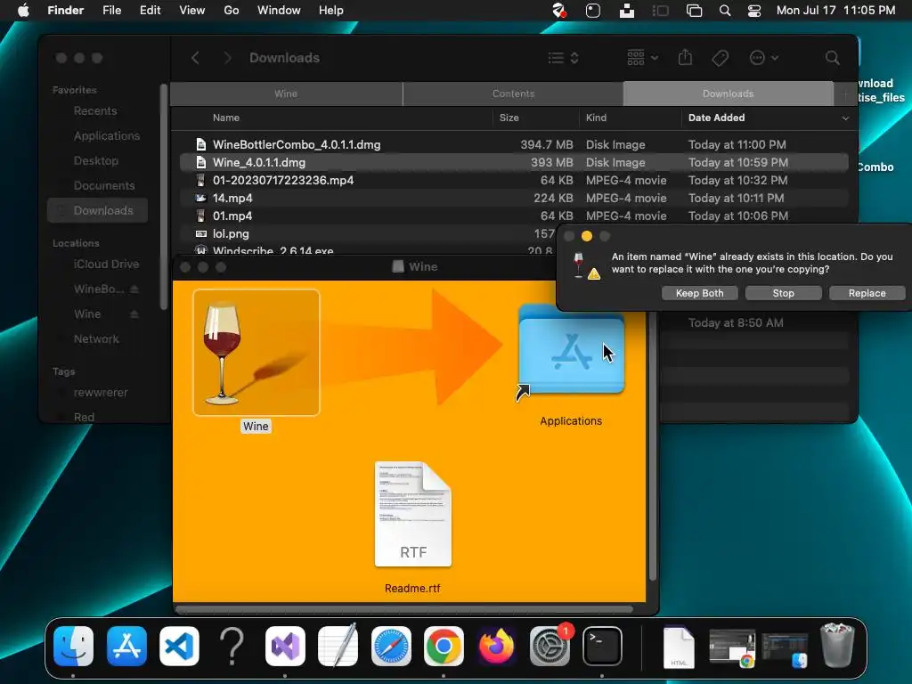Open Applications in Finder sidebar
912x684 pixels.
click(x=107, y=135)
